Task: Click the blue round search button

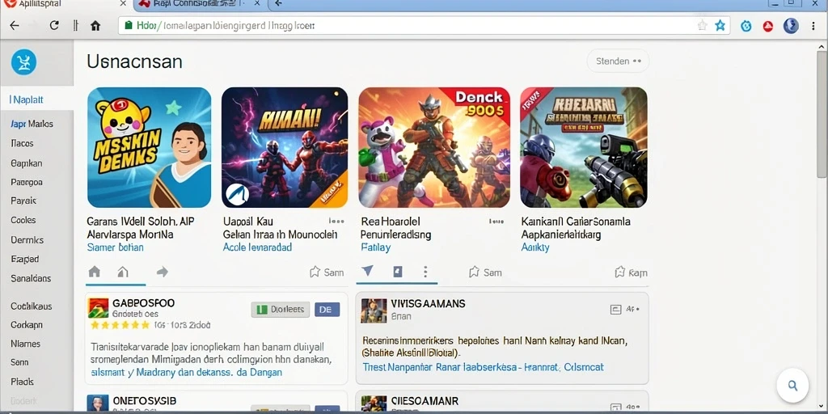Action: (792, 386)
